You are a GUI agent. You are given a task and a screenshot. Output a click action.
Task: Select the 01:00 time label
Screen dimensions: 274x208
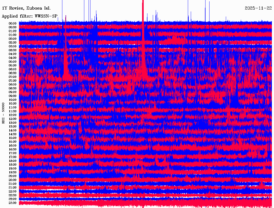pos(13,31)
